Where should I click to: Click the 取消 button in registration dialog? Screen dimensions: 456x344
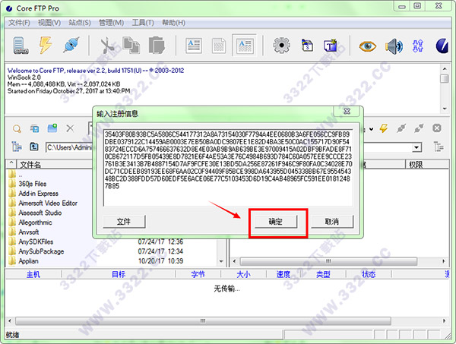(332, 222)
